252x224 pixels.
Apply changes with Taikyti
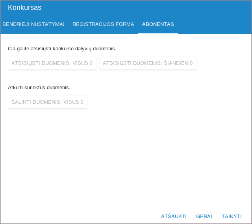coord(232,216)
